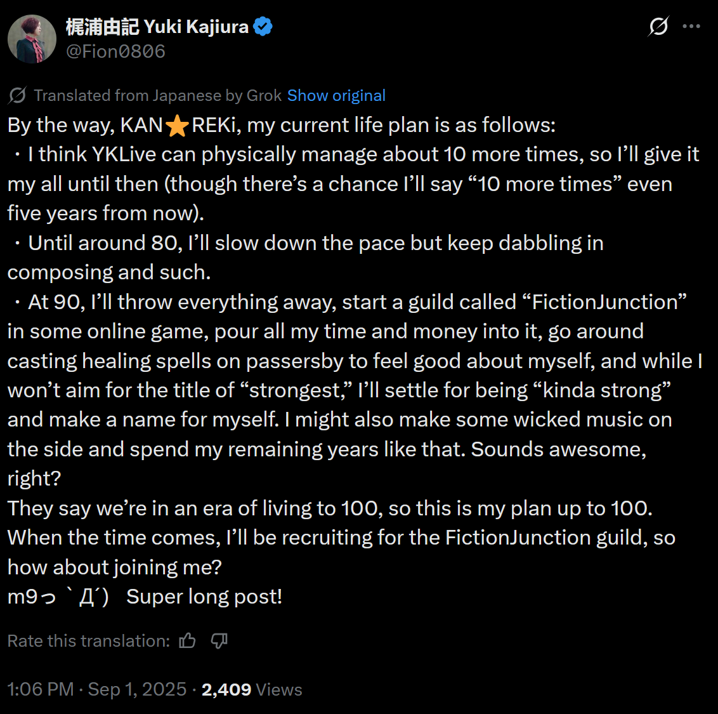Screen dimensions: 718x714
Task: Click the "Rate this translation:" label
Action: click(x=88, y=641)
